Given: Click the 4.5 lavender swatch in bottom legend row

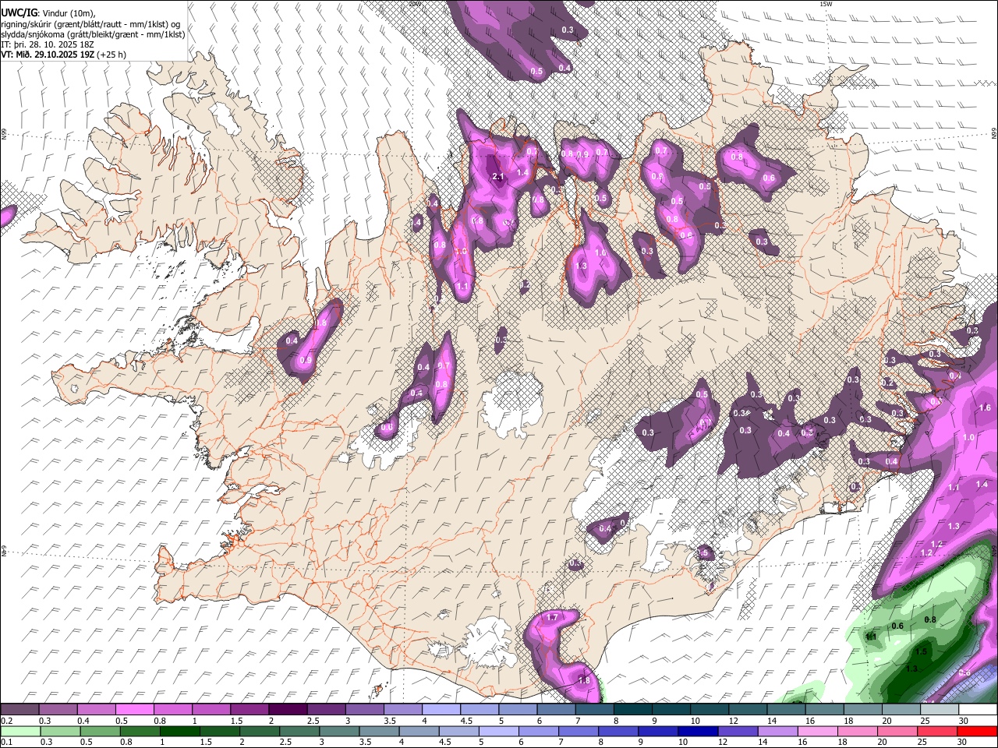Looking at the screenshot, I should coord(458,731).
